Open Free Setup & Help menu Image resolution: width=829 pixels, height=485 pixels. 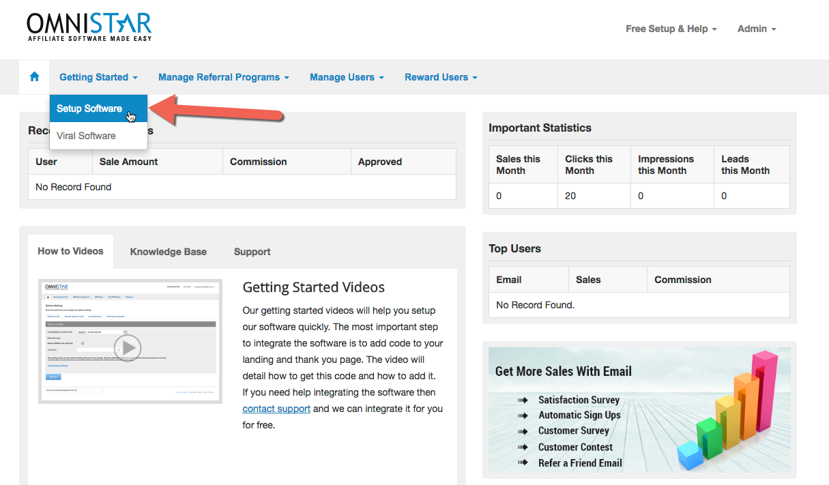(671, 29)
